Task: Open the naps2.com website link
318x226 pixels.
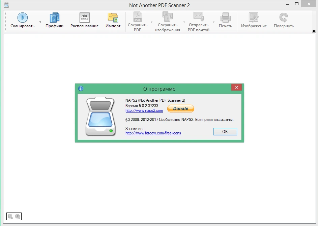Action: pyautogui.click(x=144, y=110)
